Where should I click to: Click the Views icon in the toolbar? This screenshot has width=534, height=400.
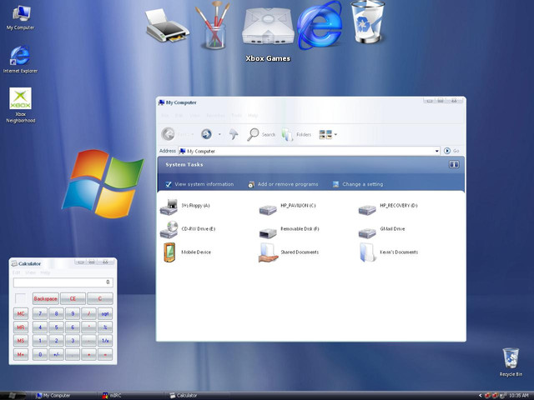coord(325,134)
